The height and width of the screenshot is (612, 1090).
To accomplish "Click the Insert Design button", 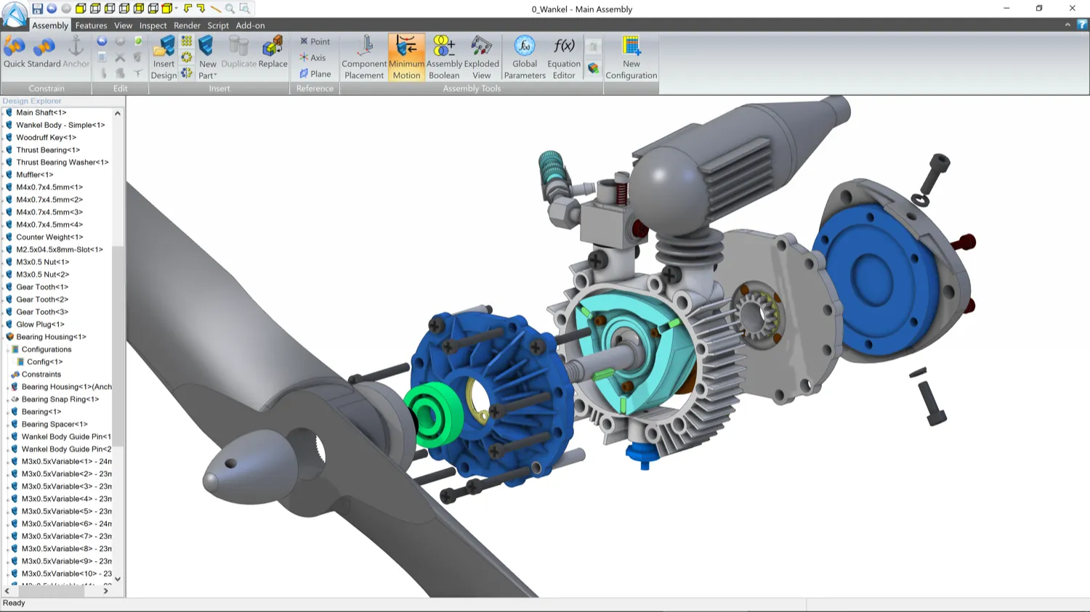I will click(x=163, y=56).
